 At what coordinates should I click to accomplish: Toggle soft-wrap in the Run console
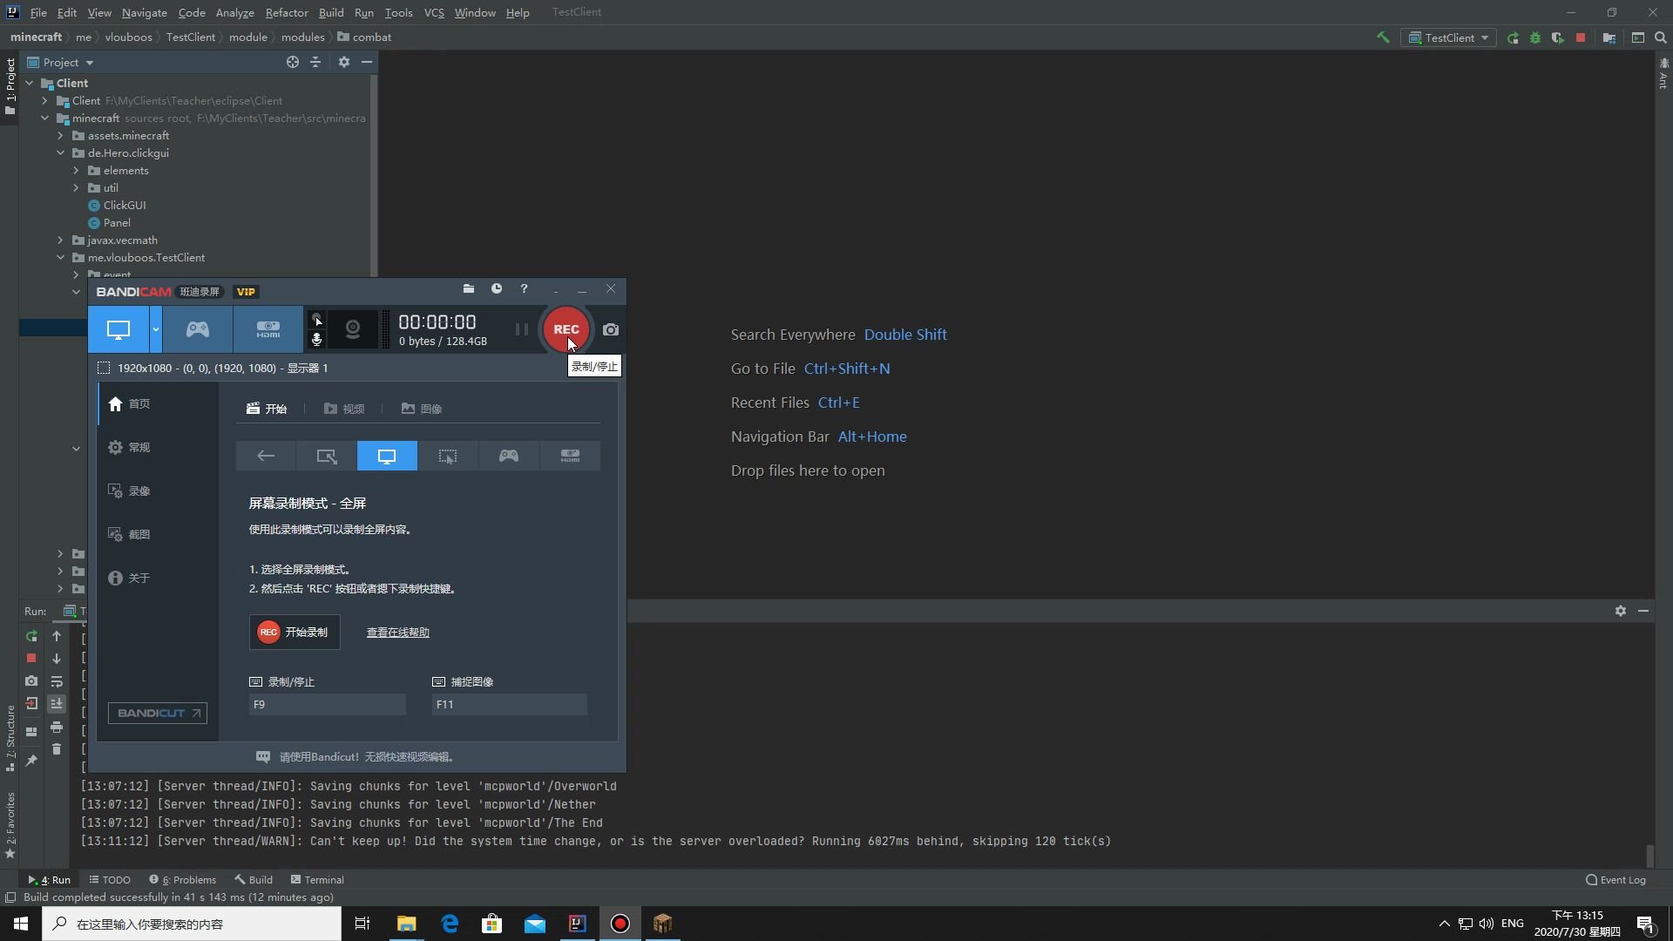pyautogui.click(x=57, y=681)
